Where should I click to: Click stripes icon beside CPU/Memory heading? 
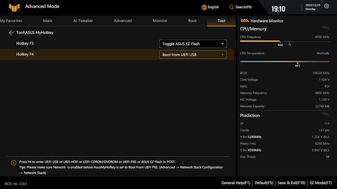click(x=325, y=27)
